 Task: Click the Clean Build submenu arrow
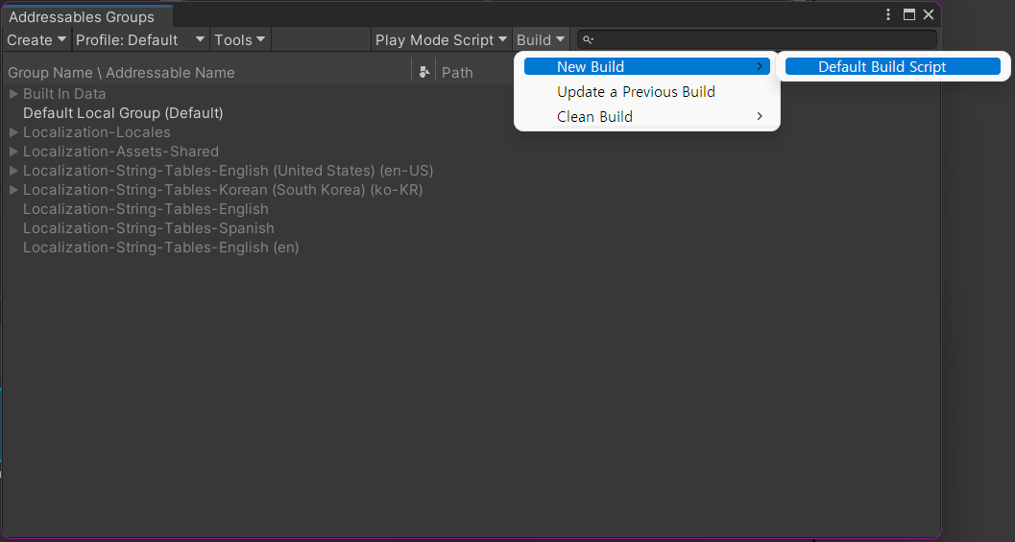[760, 117]
